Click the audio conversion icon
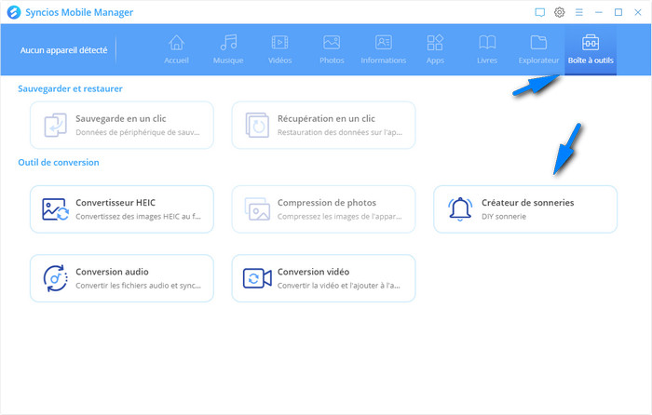Image resolution: width=652 pixels, height=415 pixels. pyautogui.click(x=55, y=278)
